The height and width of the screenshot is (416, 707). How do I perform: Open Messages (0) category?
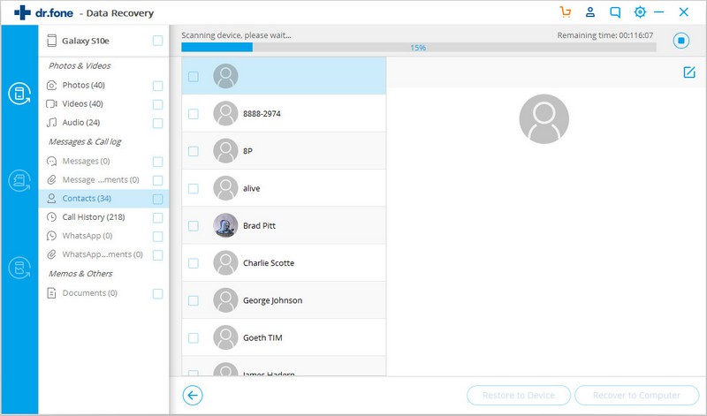(x=86, y=161)
